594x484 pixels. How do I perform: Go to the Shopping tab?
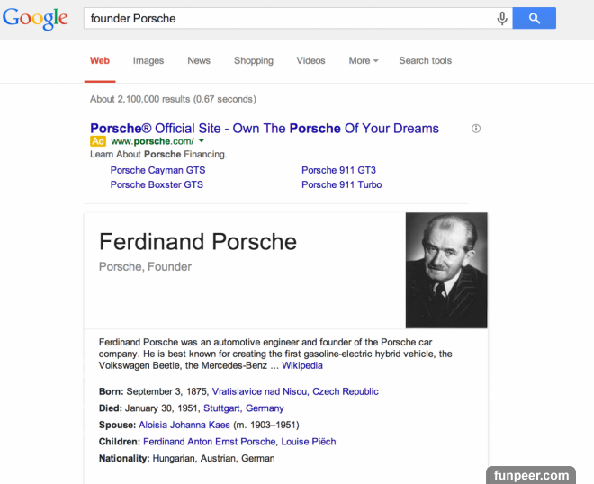tap(254, 61)
